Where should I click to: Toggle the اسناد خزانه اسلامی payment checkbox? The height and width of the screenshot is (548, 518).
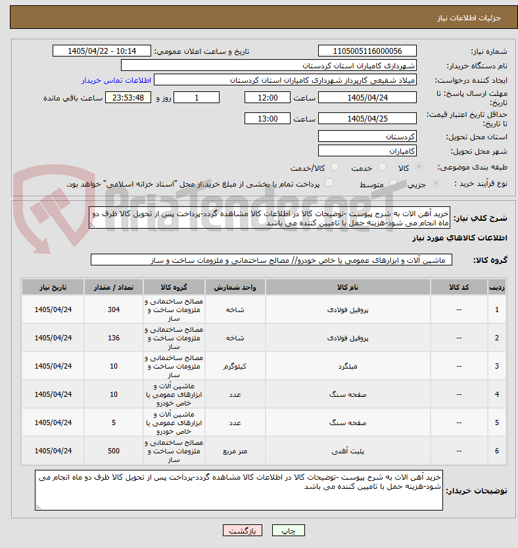pyautogui.click(x=329, y=183)
